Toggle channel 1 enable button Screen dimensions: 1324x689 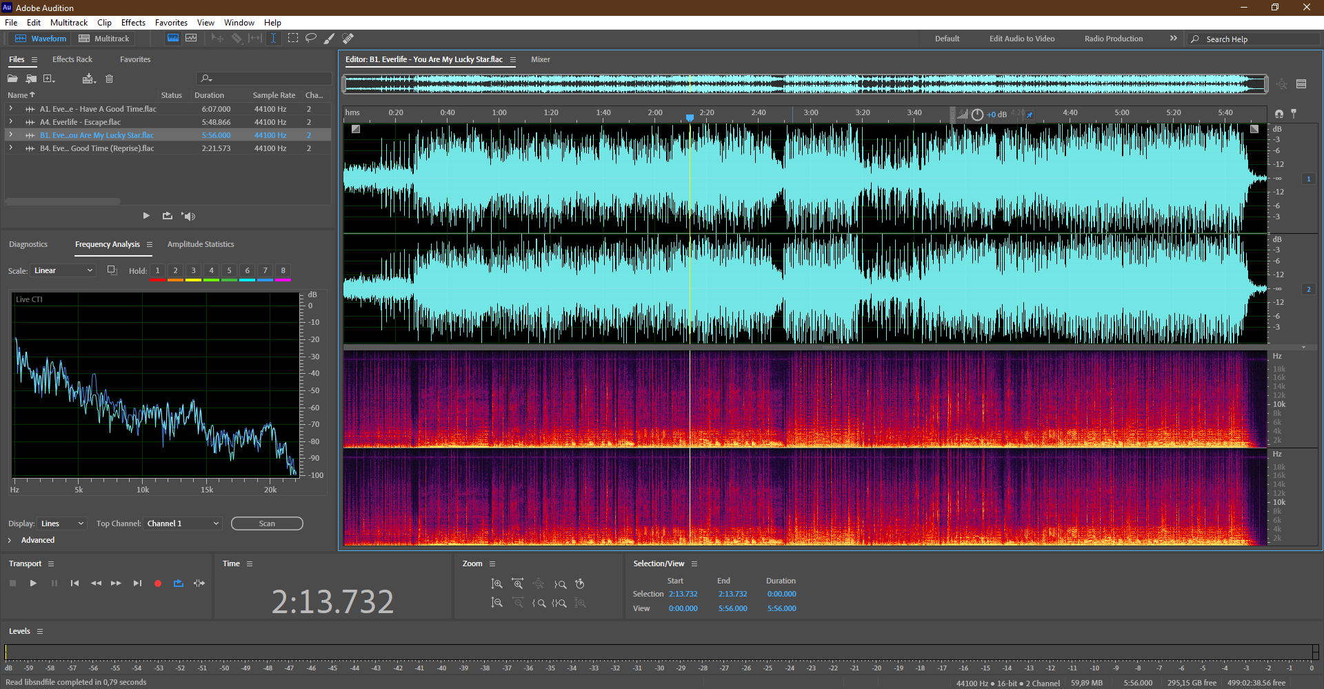(1308, 179)
